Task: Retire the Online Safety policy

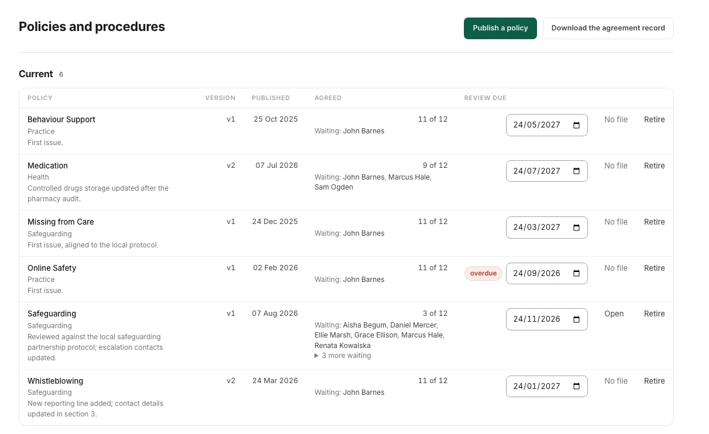Action: tap(654, 268)
